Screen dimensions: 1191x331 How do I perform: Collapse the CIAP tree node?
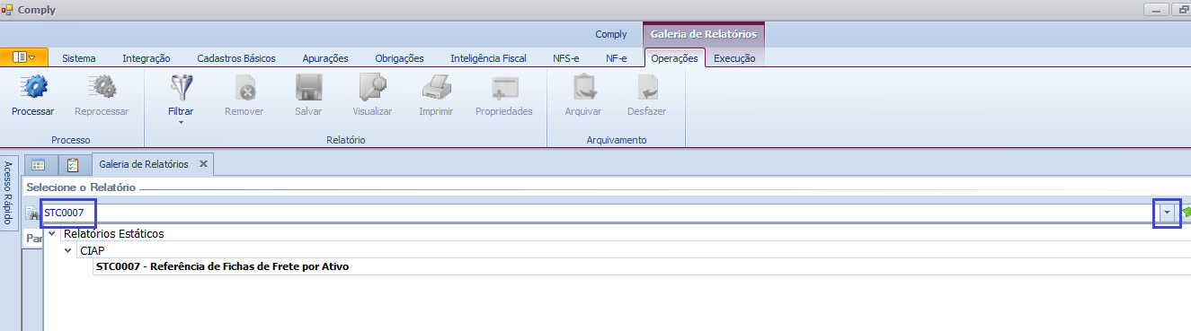point(67,250)
